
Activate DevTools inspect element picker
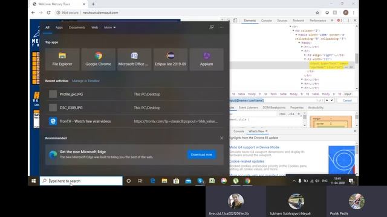click(x=229, y=20)
